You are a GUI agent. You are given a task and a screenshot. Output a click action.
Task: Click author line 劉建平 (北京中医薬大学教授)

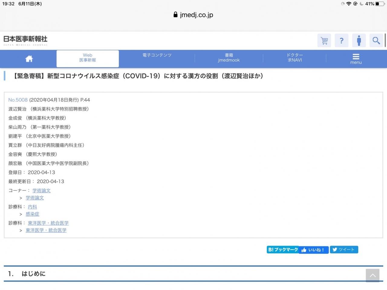click(x=39, y=136)
